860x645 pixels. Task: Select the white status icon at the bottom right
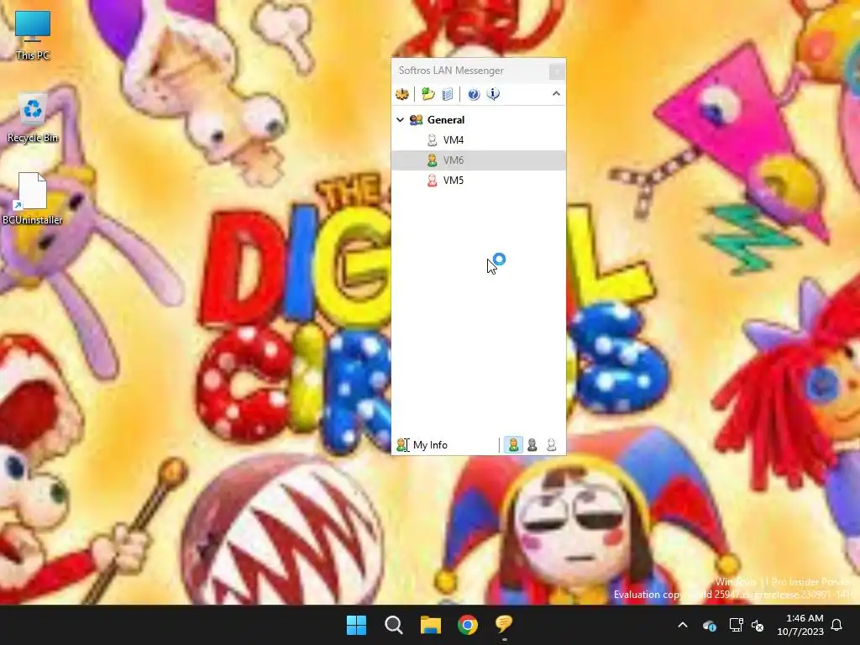click(x=551, y=445)
